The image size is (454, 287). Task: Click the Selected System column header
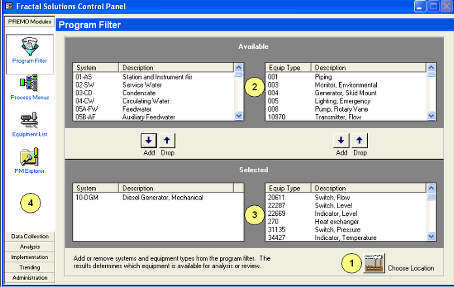(x=96, y=188)
